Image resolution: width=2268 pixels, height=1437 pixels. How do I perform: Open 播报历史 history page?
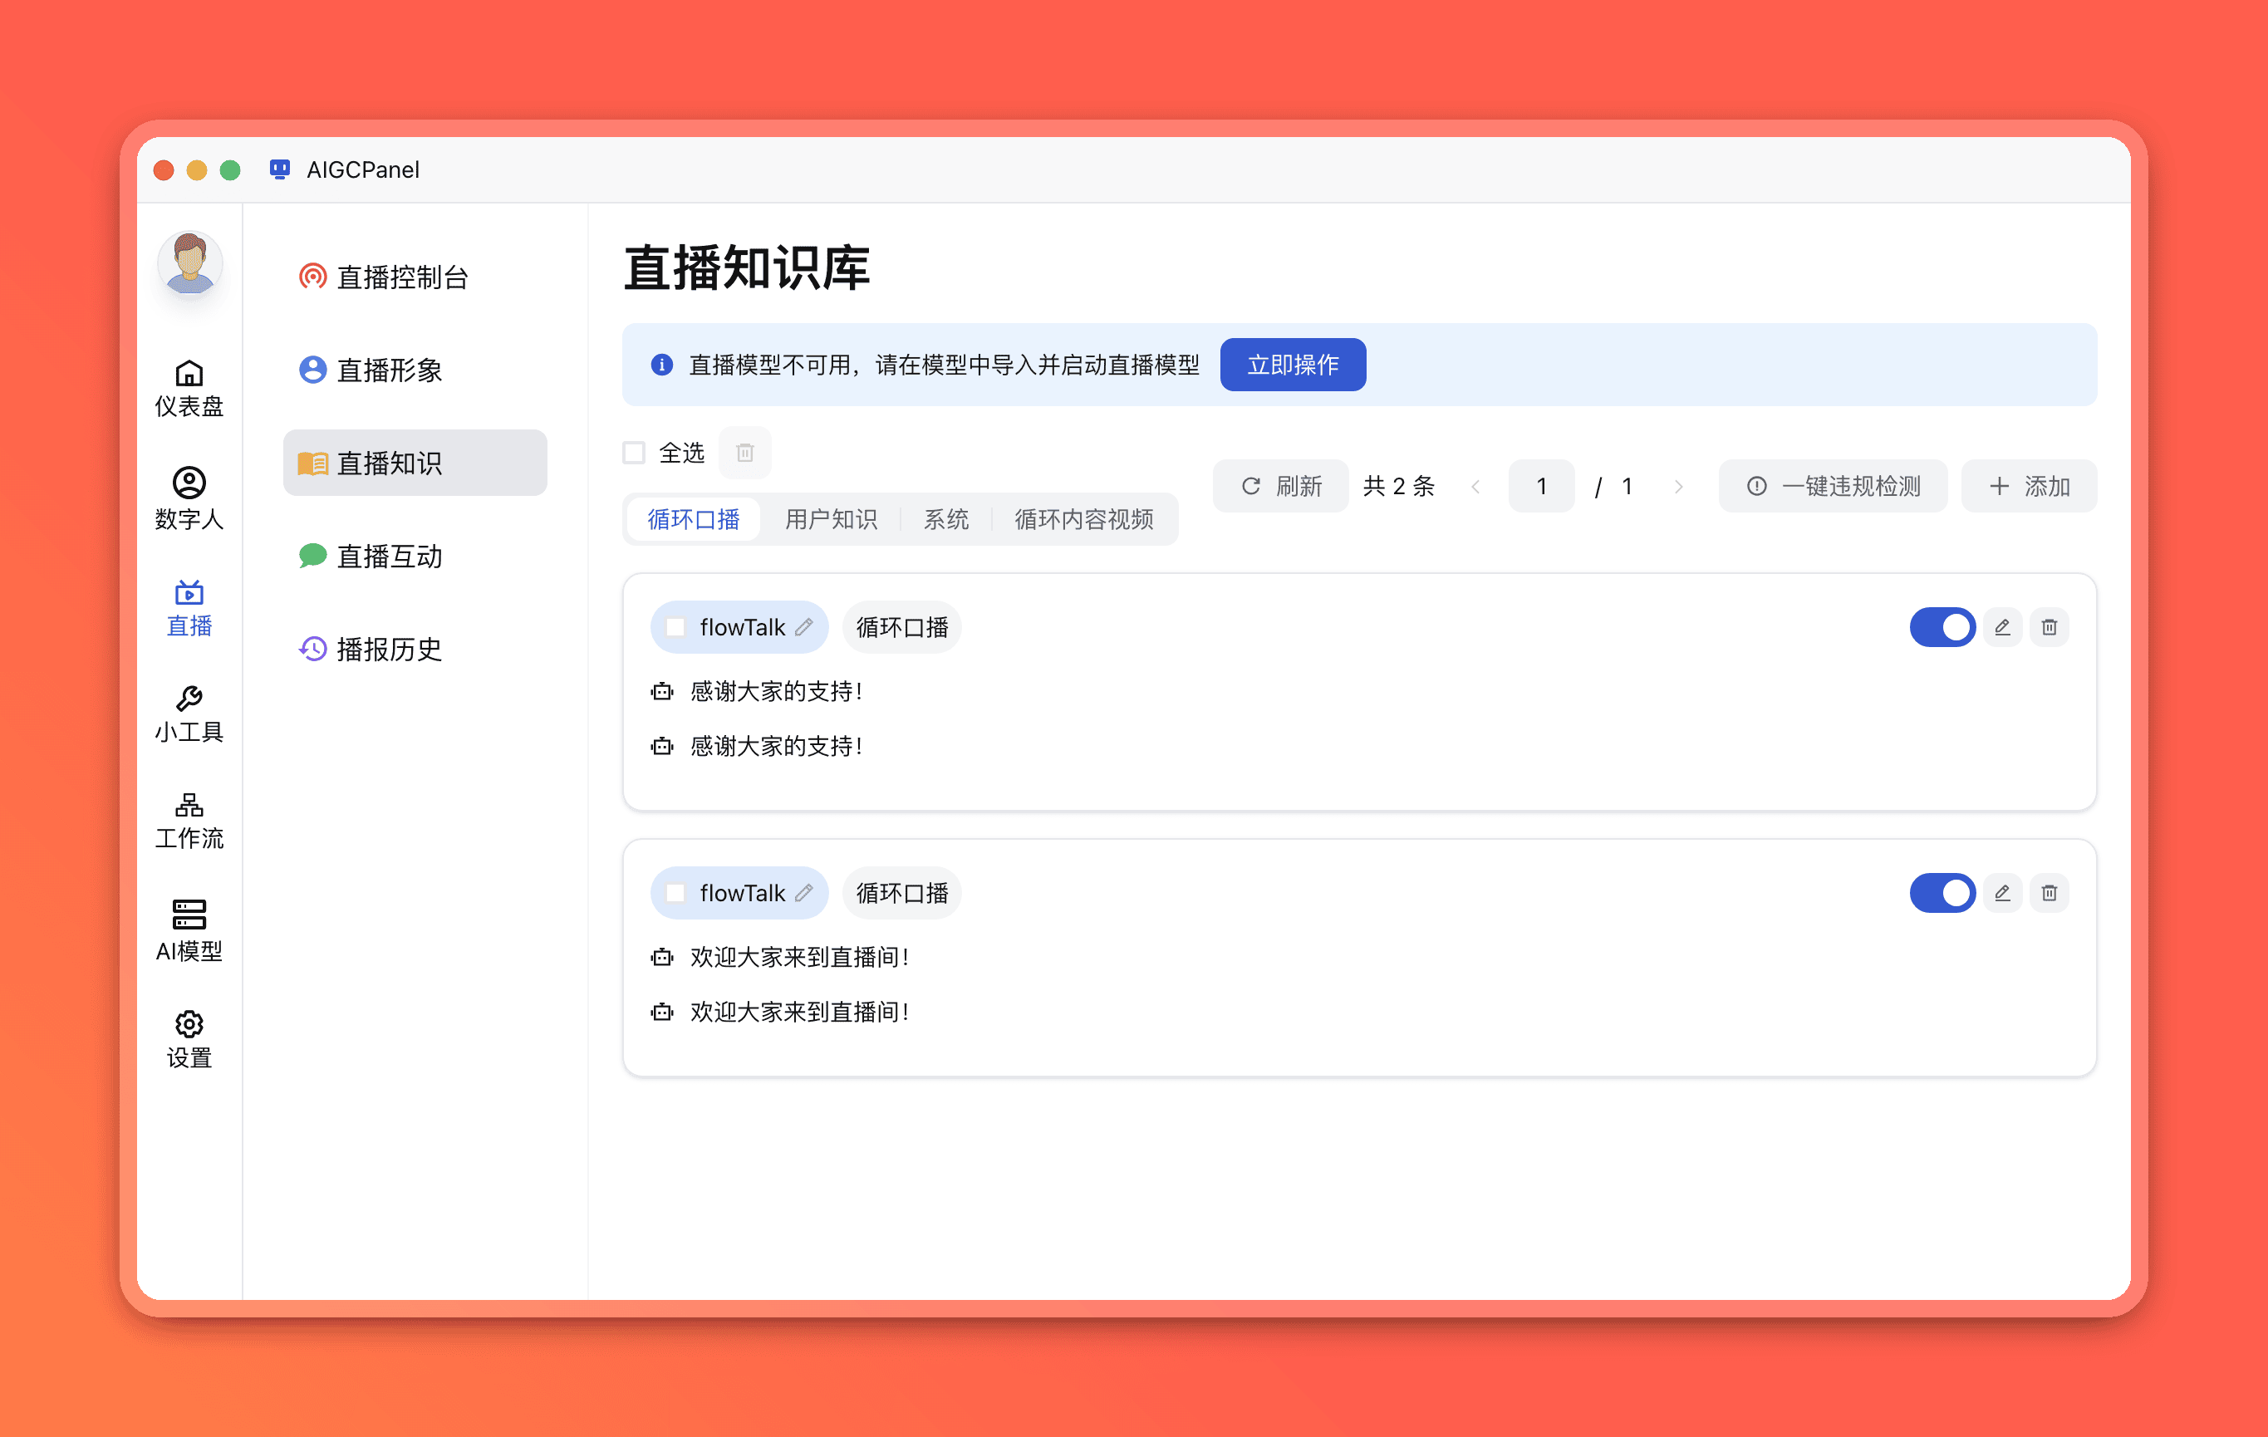coord(415,649)
